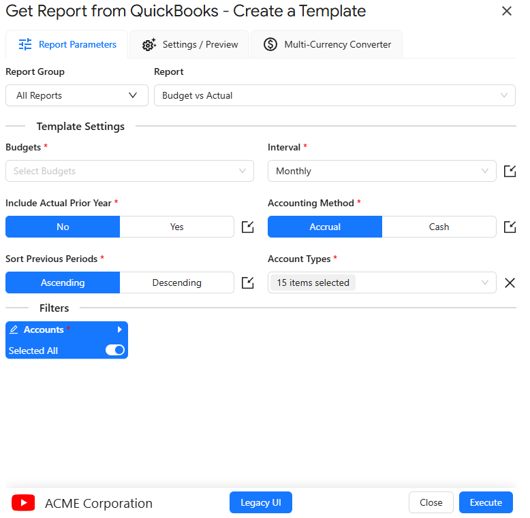Open the Select Budgets dropdown
Viewport: 530px width, 518px height.
129,171
